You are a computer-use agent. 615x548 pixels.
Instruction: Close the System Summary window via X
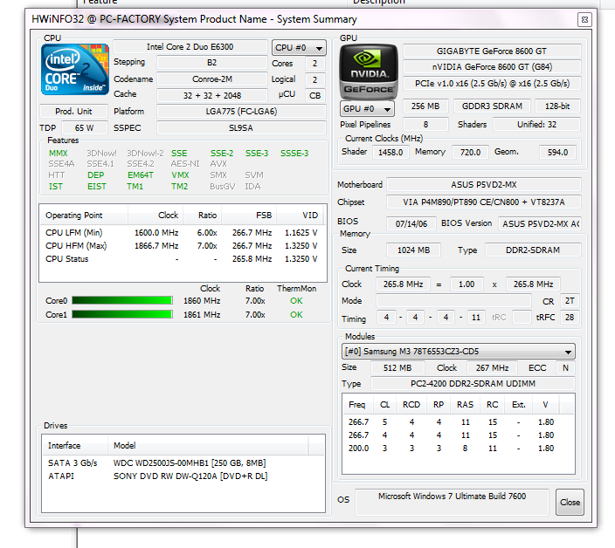(584, 19)
